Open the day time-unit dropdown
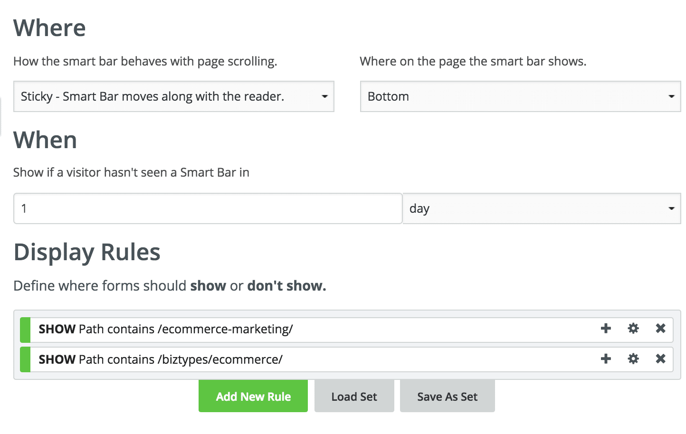This screenshot has width=686, height=434. coord(542,208)
